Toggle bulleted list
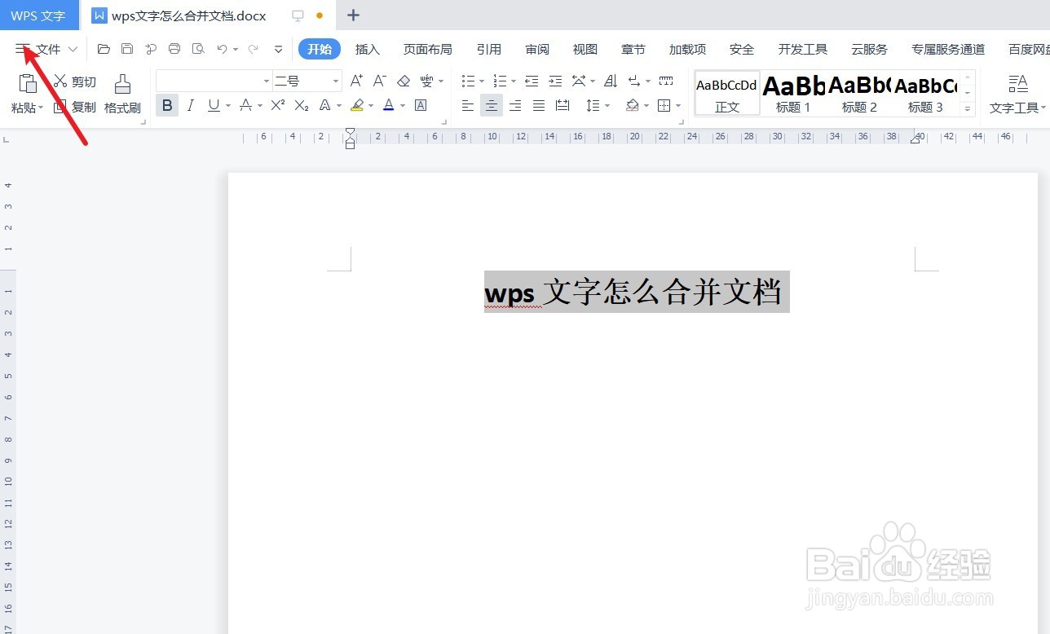The image size is (1050, 634). coord(468,81)
